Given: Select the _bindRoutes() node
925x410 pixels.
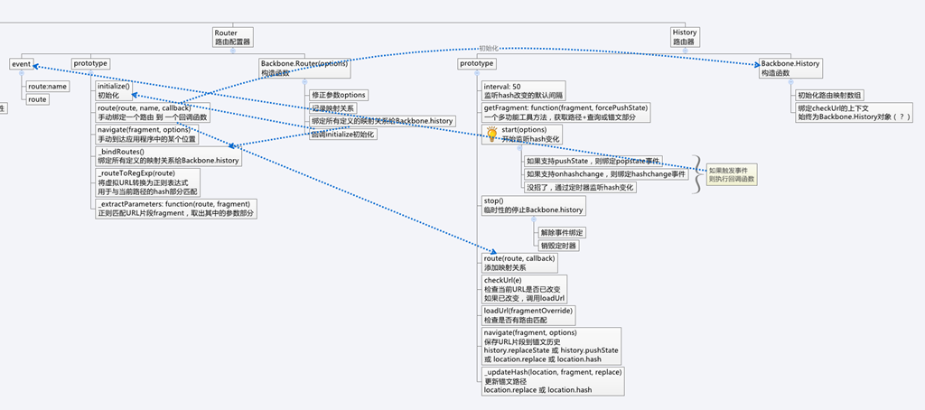Looking at the screenshot, I should (168, 155).
